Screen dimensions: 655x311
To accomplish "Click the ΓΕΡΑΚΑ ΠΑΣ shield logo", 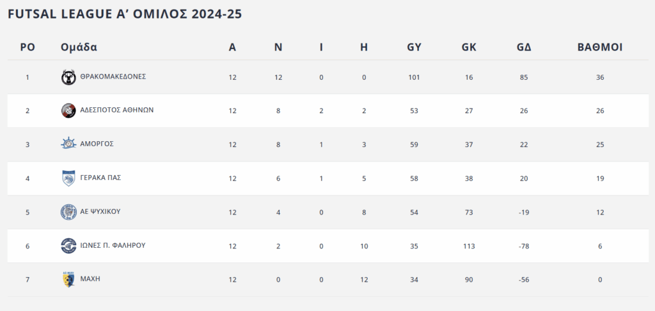I will (68, 178).
